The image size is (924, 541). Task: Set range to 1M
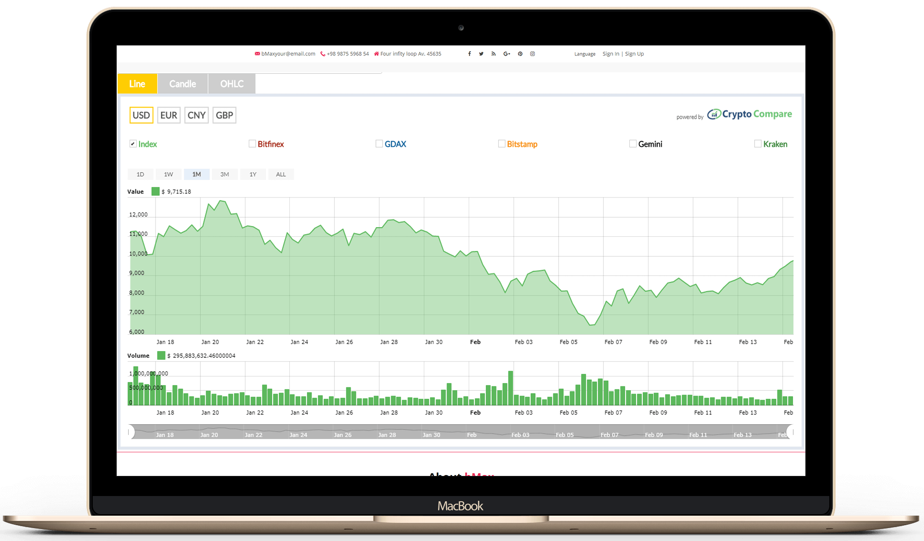click(x=197, y=175)
